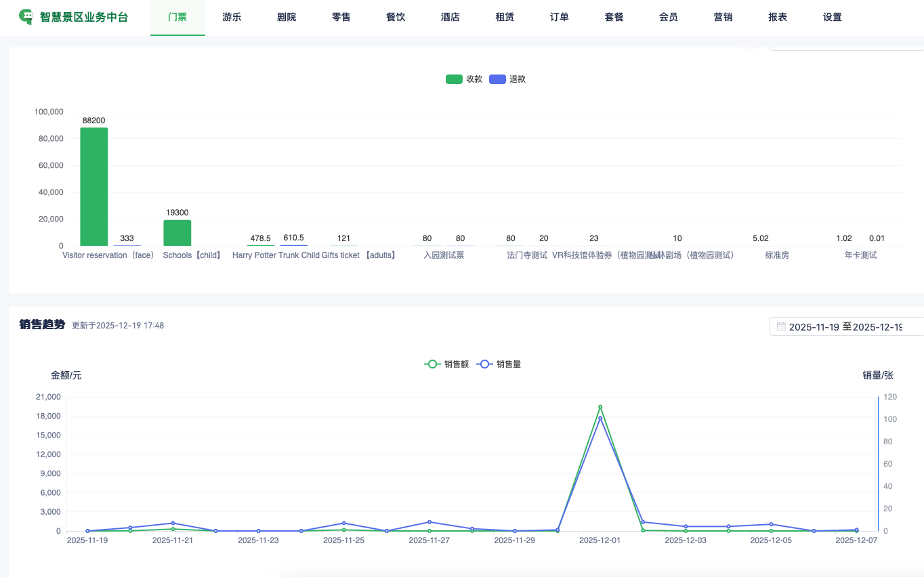Click the green chat-bubble logo icon
This screenshot has height=577, width=924.
coord(26,17)
